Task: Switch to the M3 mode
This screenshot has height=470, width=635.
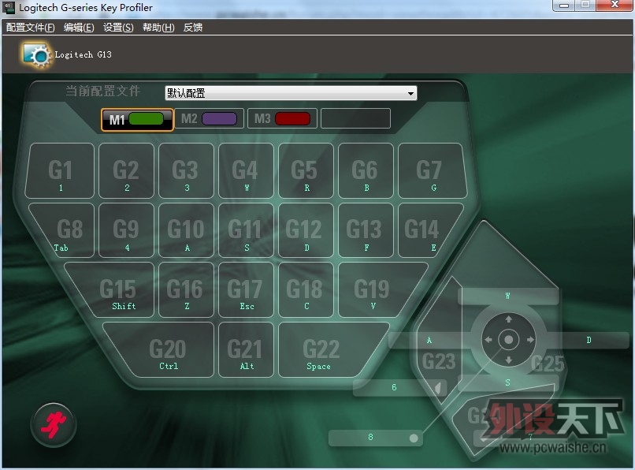Action: [x=282, y=118]
